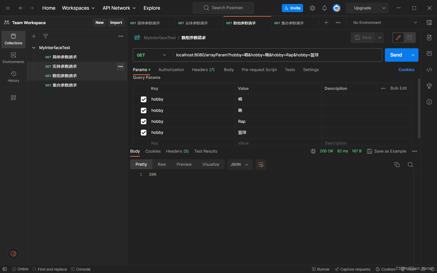Open collections panel more options
The width and height of the screenshot is (437, 273).
pyautogui.click(x=121, y=36)
